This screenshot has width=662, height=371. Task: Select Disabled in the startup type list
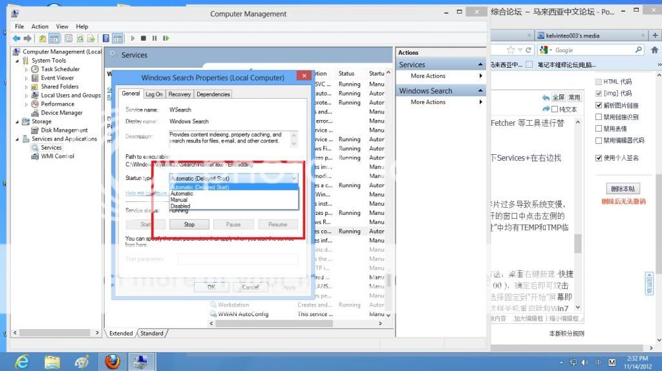pyautogui.click(x=180, y=206)
